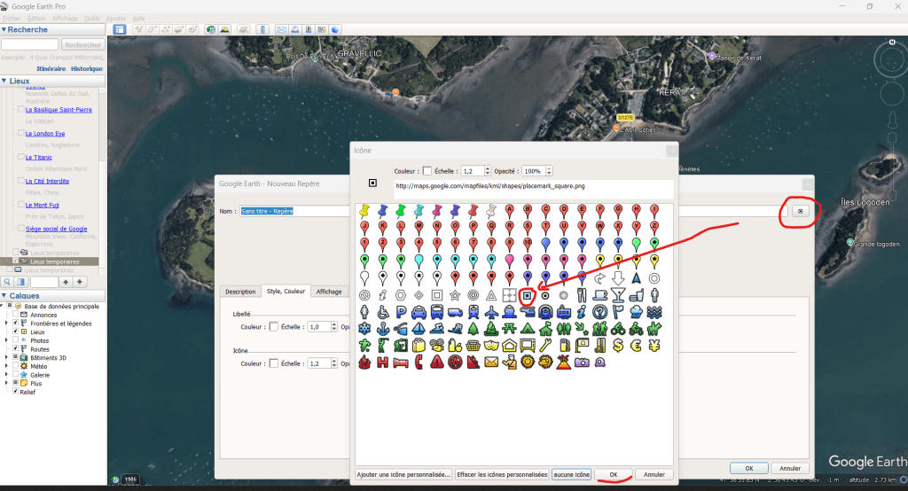Expand the Frontières et légendes layer

(6, 323)
